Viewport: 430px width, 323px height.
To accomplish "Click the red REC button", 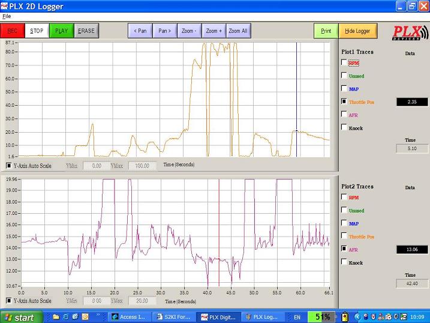I will [x=13, y=31].
